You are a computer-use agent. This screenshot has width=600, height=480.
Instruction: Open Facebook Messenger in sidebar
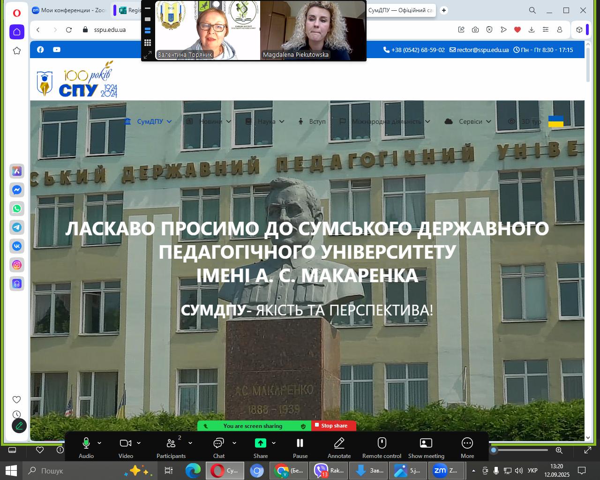(17, 190)
